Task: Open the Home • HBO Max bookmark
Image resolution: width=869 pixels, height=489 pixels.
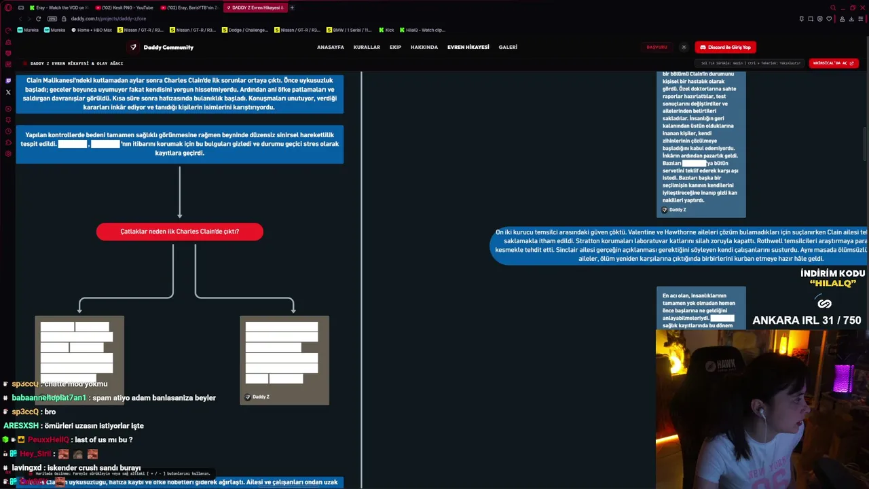Action: [91, 30]
